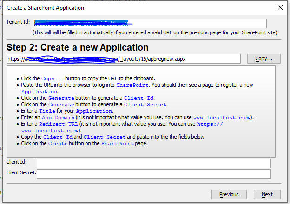
Task: Click the instruction 'Click on the Create button'
Action: pyautogui.click(x=84, y=143)
